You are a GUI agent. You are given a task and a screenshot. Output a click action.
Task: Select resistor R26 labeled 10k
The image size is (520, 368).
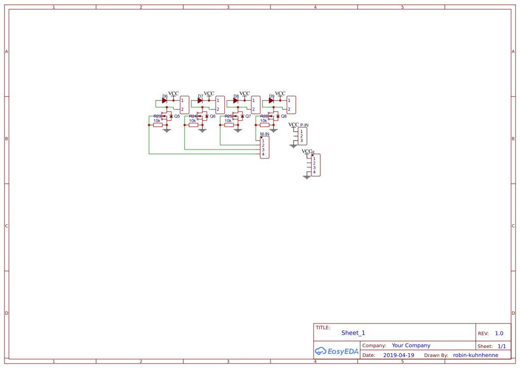[x=265, y=125]
